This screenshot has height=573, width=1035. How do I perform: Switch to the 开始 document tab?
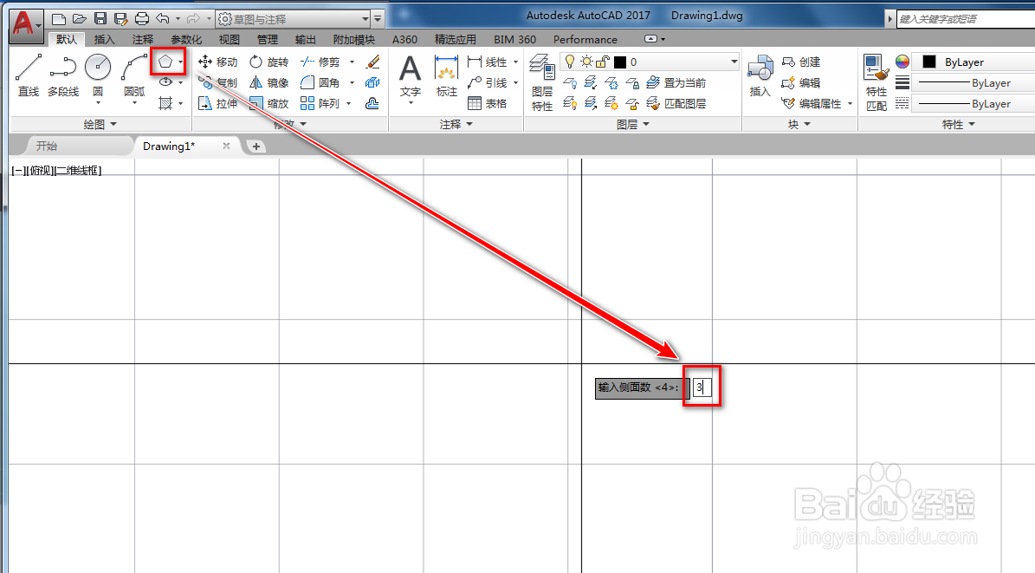click(46, 146)
